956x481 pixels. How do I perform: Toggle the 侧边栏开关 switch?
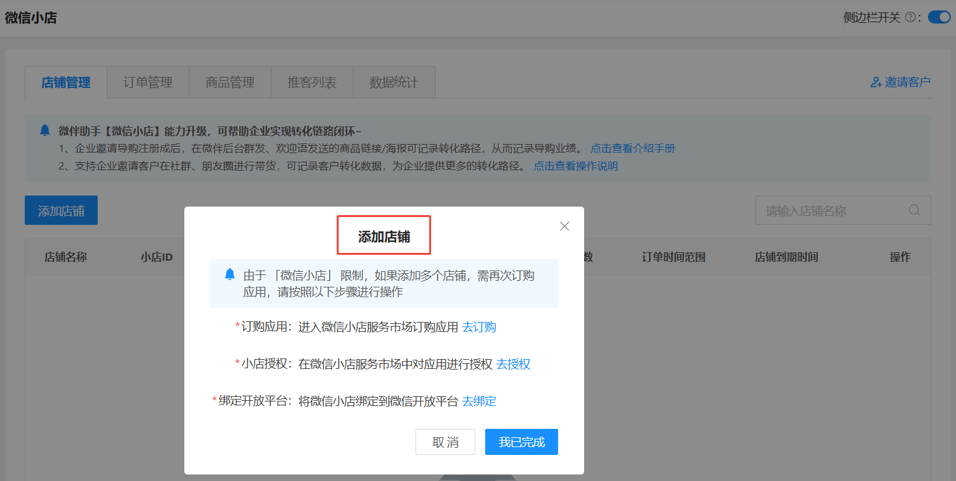[x=938, y=18]
